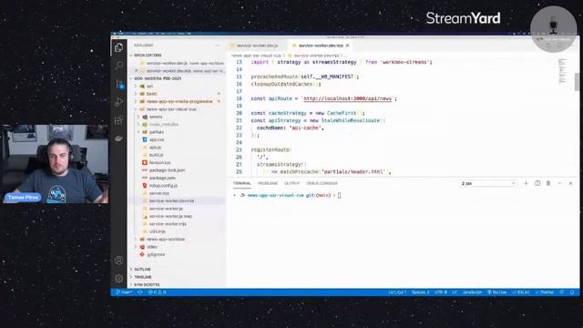Open the Manage gear icon
Screen dimensions: 583x328
click(x=119, y=278)
